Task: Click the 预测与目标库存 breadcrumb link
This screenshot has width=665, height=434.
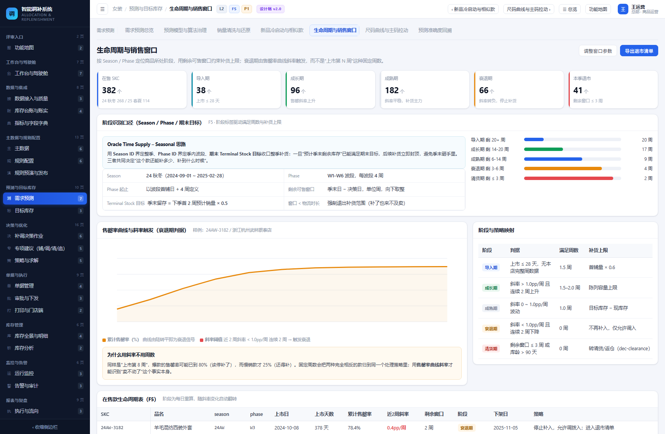Action: [145, 9]
